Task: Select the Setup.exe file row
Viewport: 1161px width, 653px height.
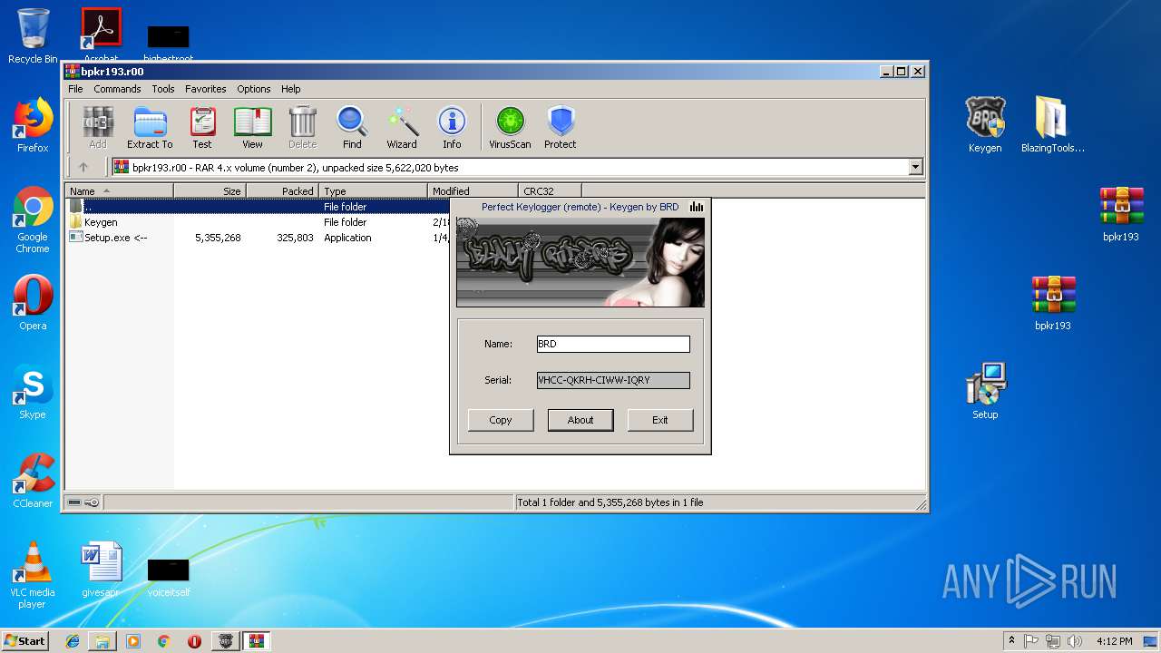Action: [x=259, y=238]
